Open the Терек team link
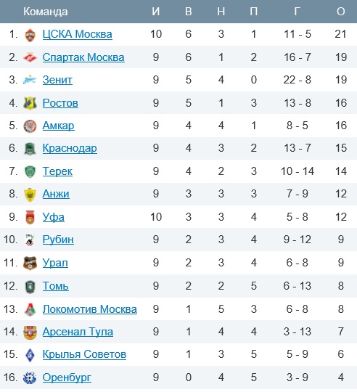The height and width of the screenshot is (392, 357). (x=57, y=171)
